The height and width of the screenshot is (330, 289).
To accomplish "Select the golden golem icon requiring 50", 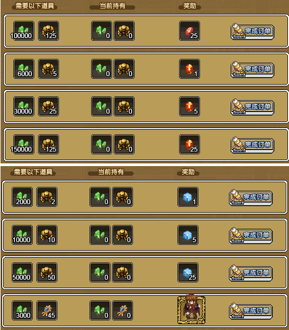I will pos(47,272).
